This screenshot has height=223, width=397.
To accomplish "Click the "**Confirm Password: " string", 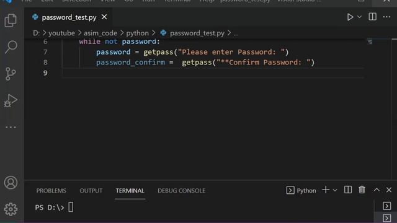I will [263, 63].
